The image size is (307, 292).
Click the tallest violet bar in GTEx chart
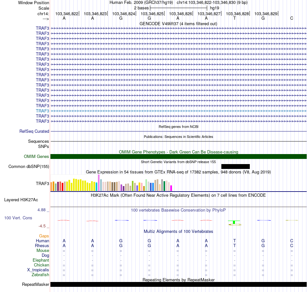[99, 182]
